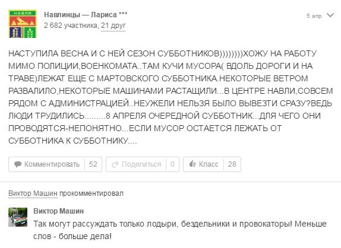The image size is (341, 248).
Task: Open Виктор Машин's comment avatar
Action: 18,217
